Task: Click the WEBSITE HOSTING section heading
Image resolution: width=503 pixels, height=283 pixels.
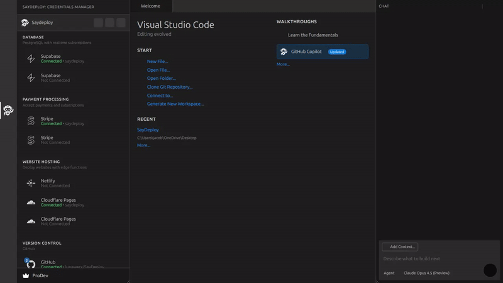Action: coord(41,162)
